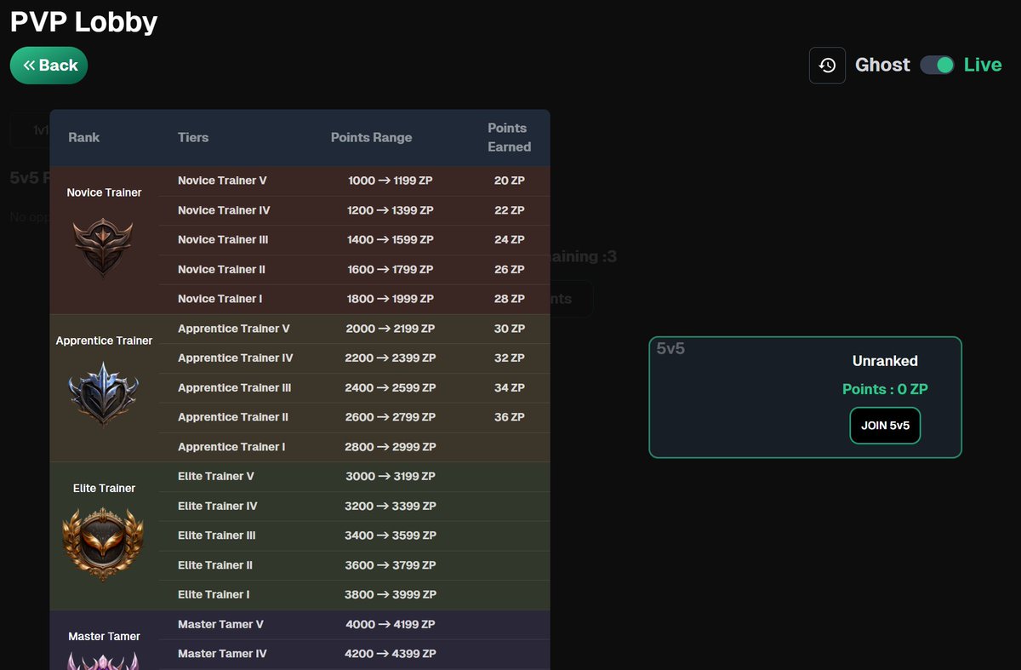Select the 'Novice Trainer V' tier row
The height and width of the screenshot is (670, 1021).
pyautogui.click(x=355, y=180)
